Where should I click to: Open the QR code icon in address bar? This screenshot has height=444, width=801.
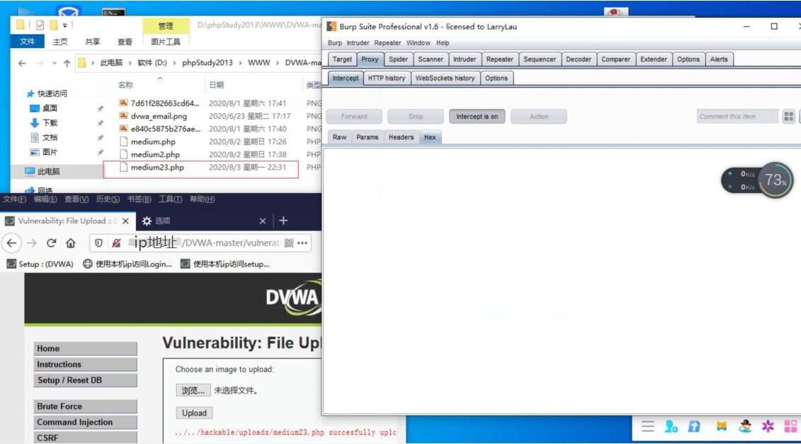pyautogui.click(x=289, y=243)
